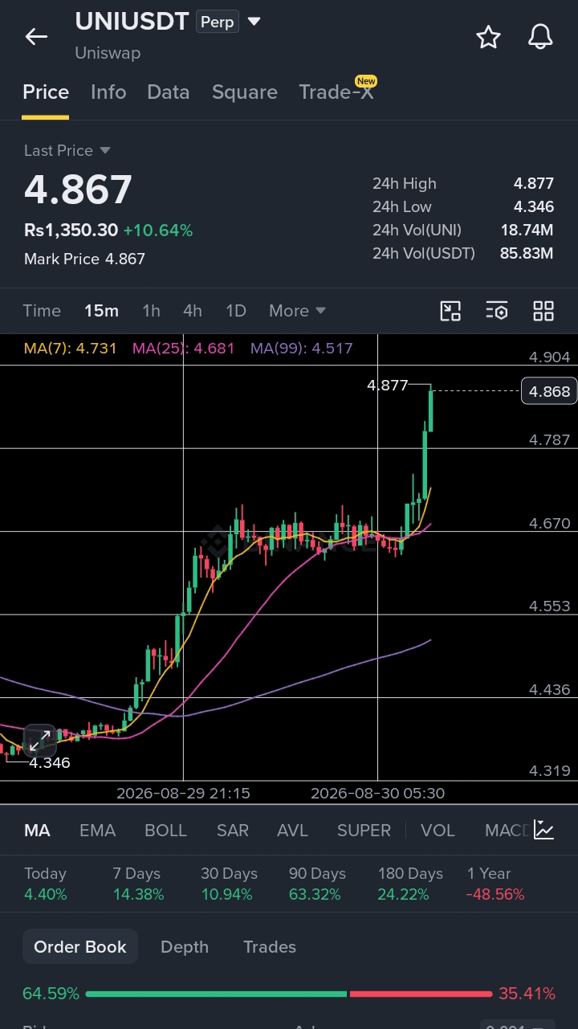Toggle the MA indicator
Image resolution: width=578 pixels, height=1029 pixels.
[x=37, y=831]
